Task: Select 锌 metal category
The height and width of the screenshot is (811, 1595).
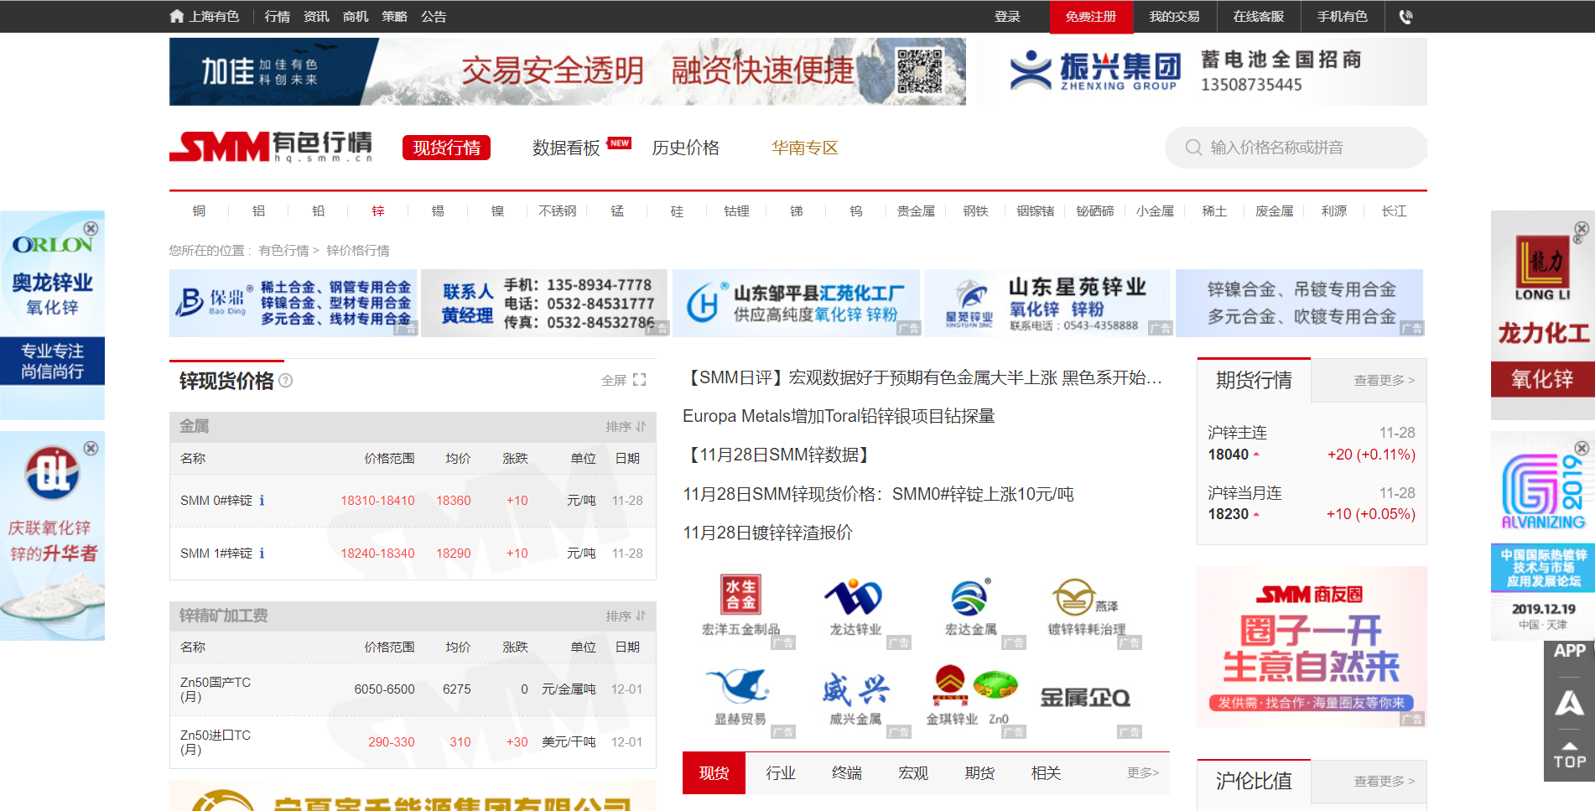Action: point(378,211)
